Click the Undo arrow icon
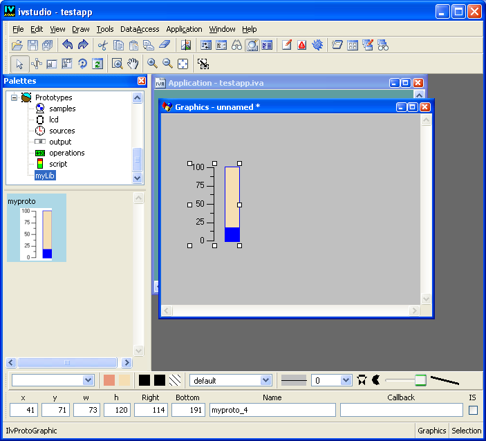Screen dimensions: 486x441 (x=67, y=45)
